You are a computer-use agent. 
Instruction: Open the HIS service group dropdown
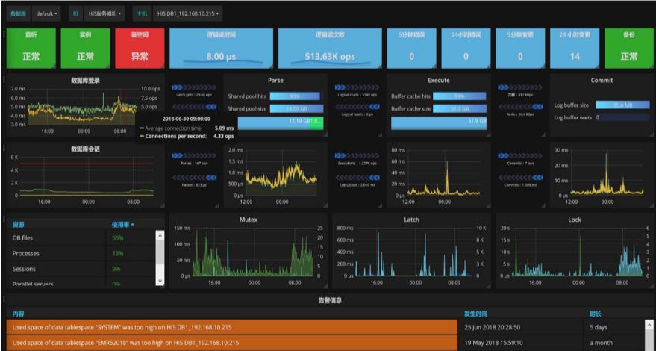coord(104,14)
